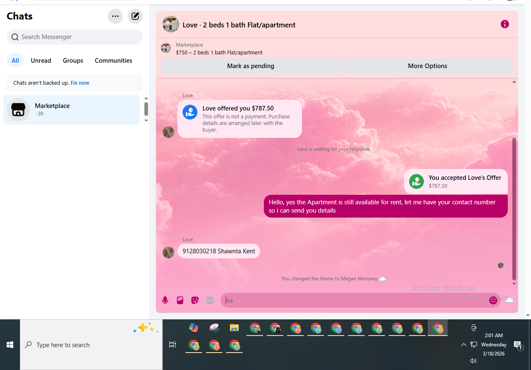Open conversation information with the i icon
Viewport: 531px width, 370px height.
[x=504, y=24]
